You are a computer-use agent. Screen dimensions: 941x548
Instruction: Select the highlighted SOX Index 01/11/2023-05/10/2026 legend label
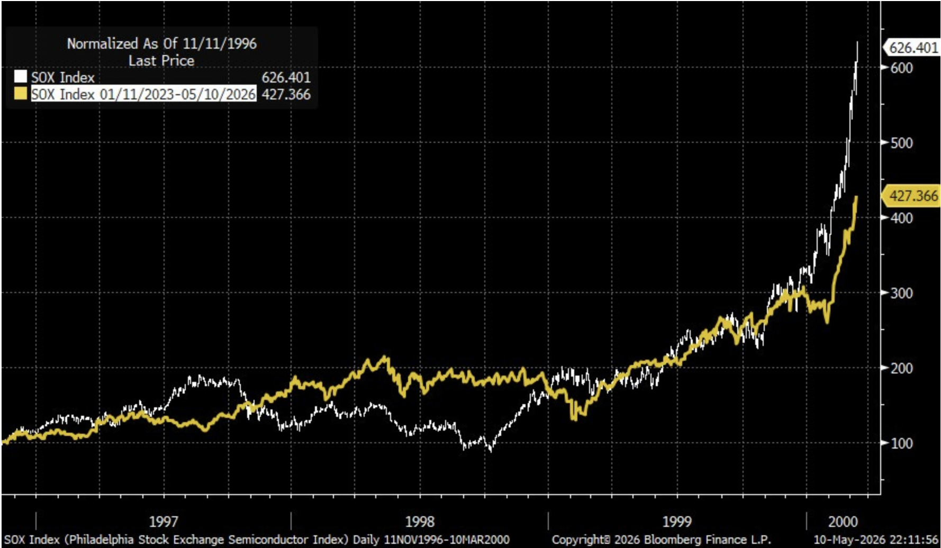point(143,94)
